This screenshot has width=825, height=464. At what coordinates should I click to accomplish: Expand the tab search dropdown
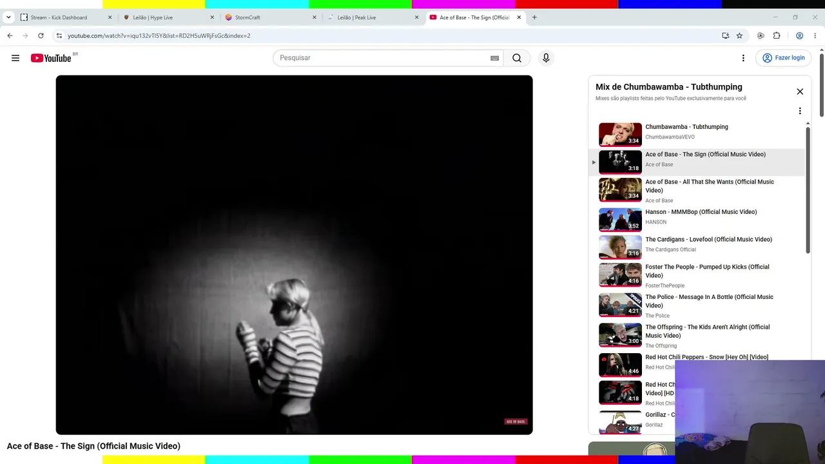click(8, 17)
